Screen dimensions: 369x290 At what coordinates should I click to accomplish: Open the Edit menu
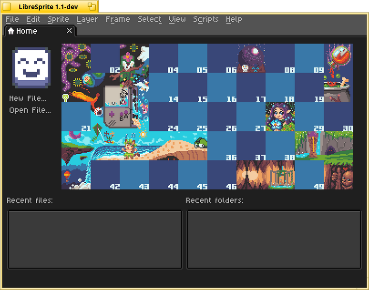pos(33,19)
